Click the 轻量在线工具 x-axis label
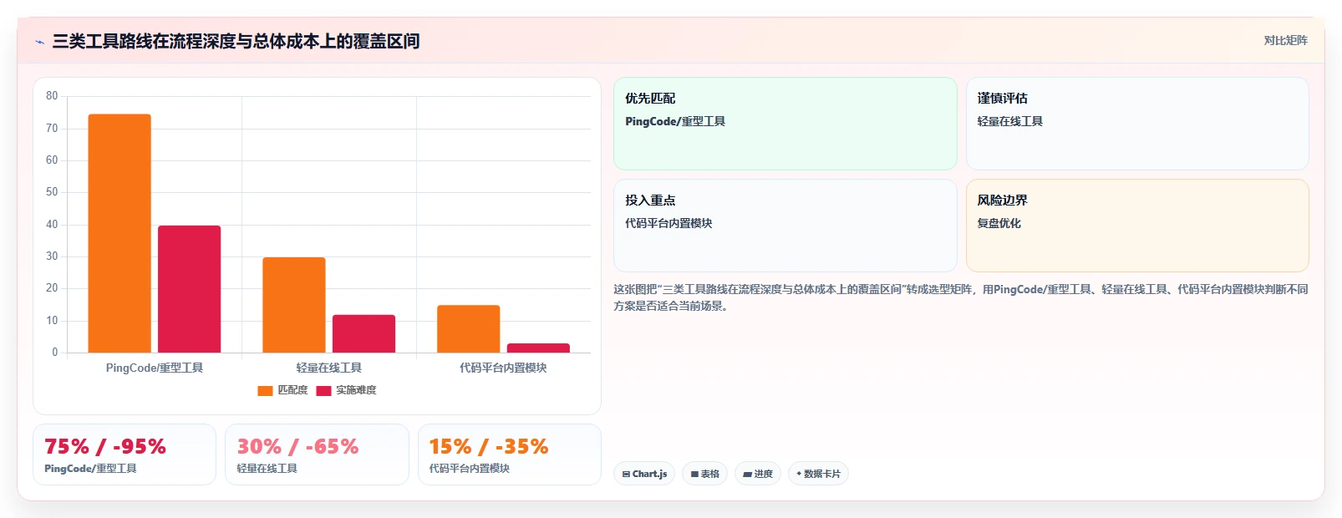The width and height of the screenshot is (1342, 518). click(x=329, y=368)
